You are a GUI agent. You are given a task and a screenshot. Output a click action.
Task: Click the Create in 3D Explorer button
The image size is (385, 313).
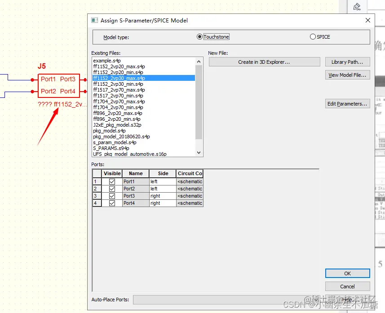[265, 62]
